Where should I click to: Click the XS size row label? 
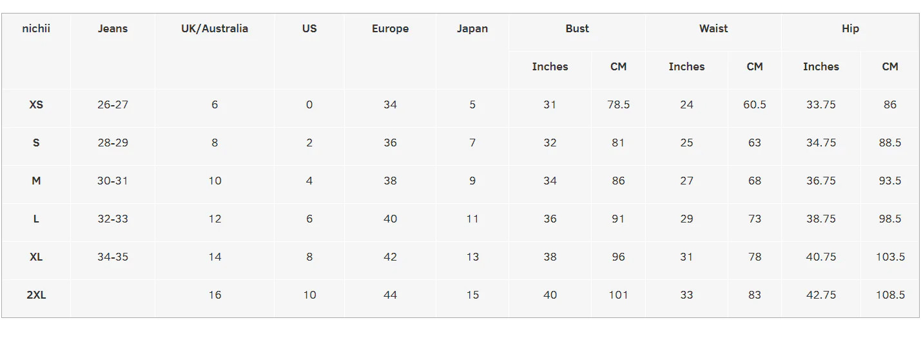[36, 104]
